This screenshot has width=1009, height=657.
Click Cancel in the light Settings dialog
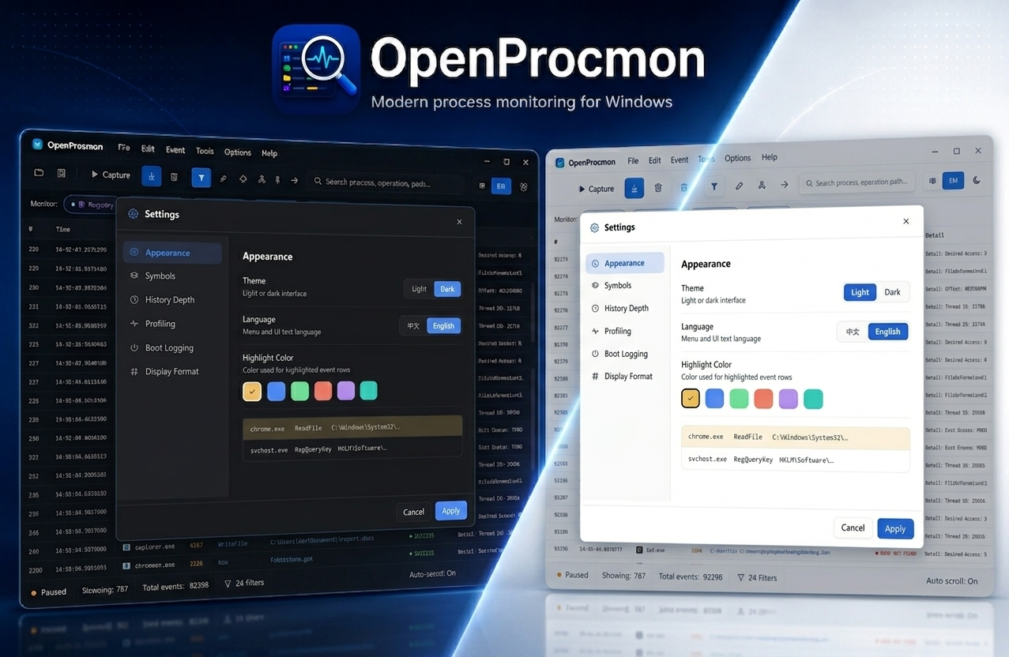(853, 527)
